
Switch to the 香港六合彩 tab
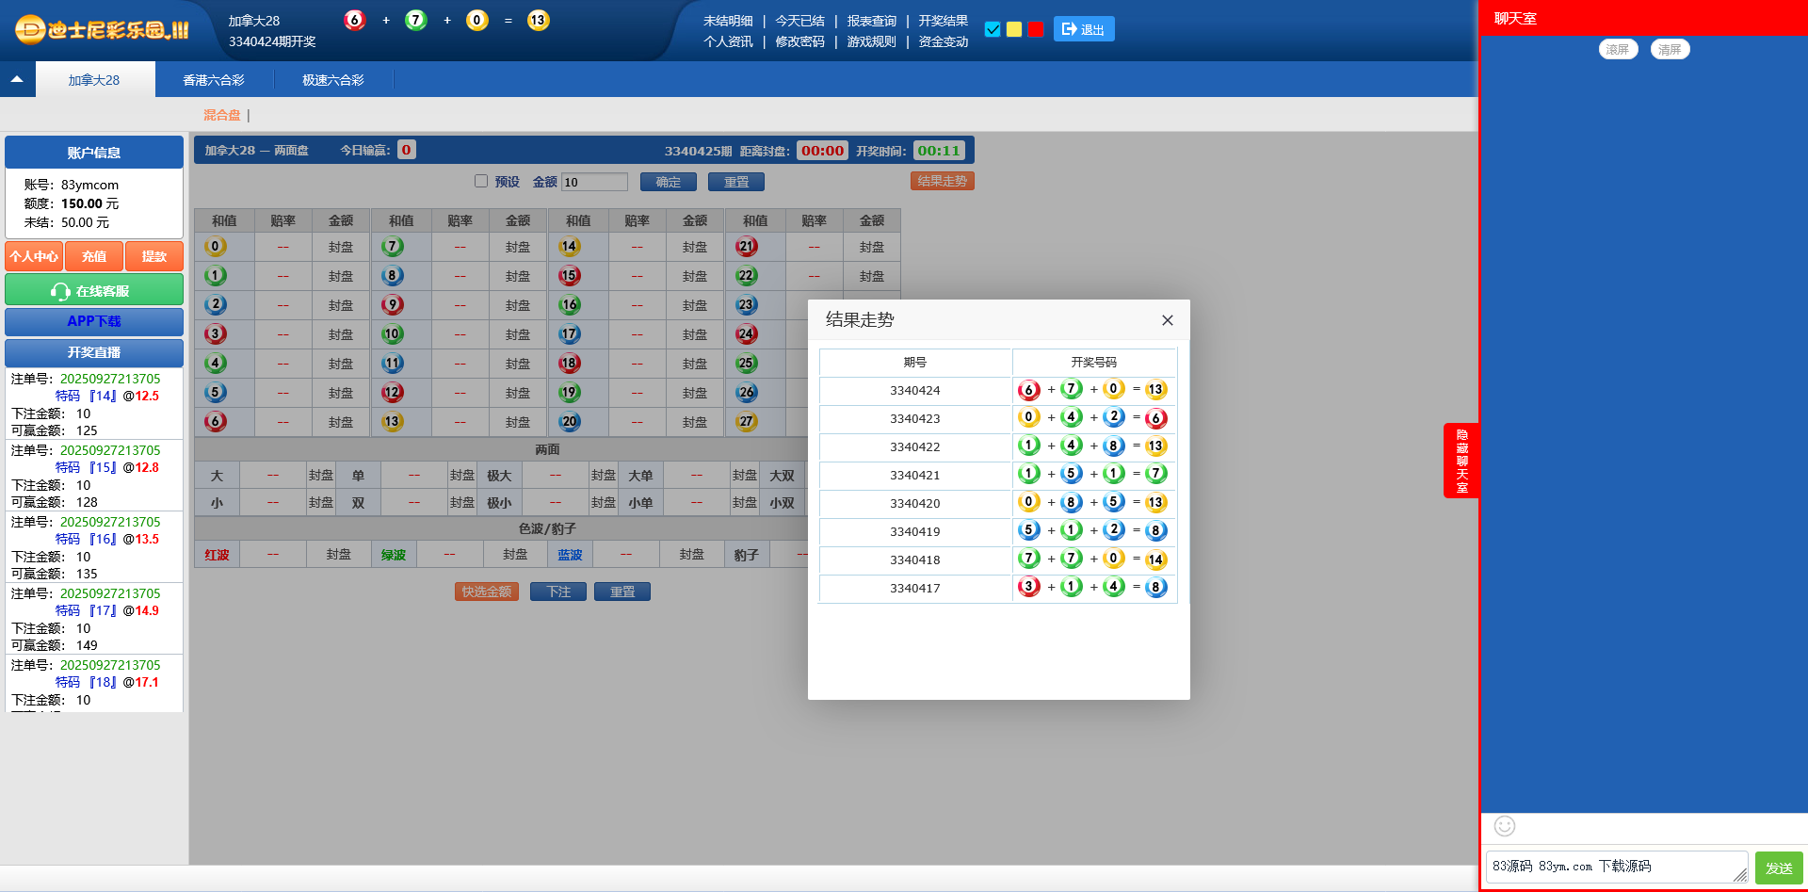coord(214,80)
